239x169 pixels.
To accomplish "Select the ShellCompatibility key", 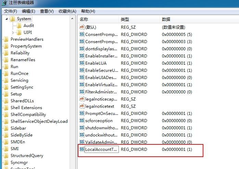I will (28, 115).
